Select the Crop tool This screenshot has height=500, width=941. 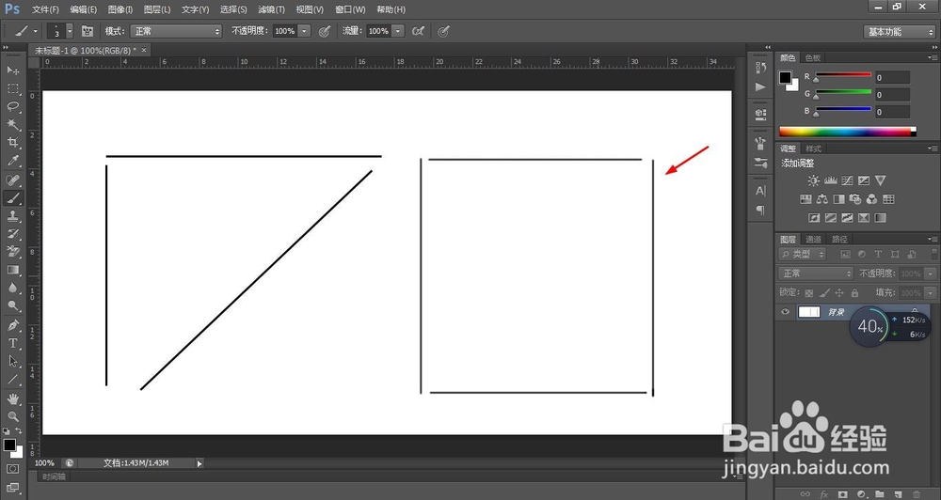(12, 143)
